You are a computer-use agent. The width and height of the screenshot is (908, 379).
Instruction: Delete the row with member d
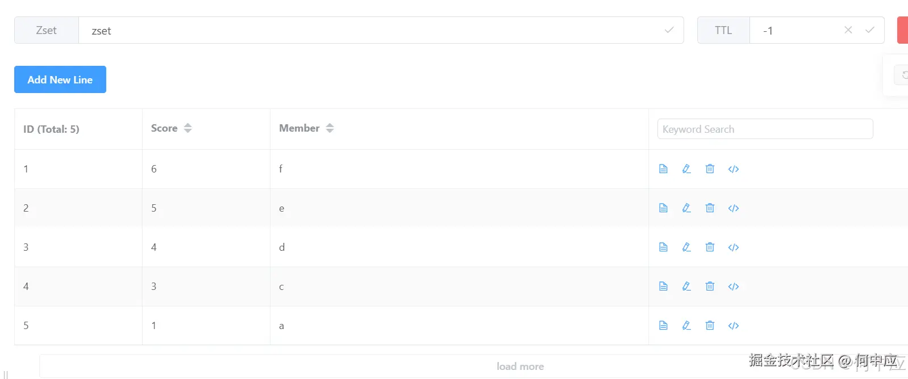click(x=710, y=247)
